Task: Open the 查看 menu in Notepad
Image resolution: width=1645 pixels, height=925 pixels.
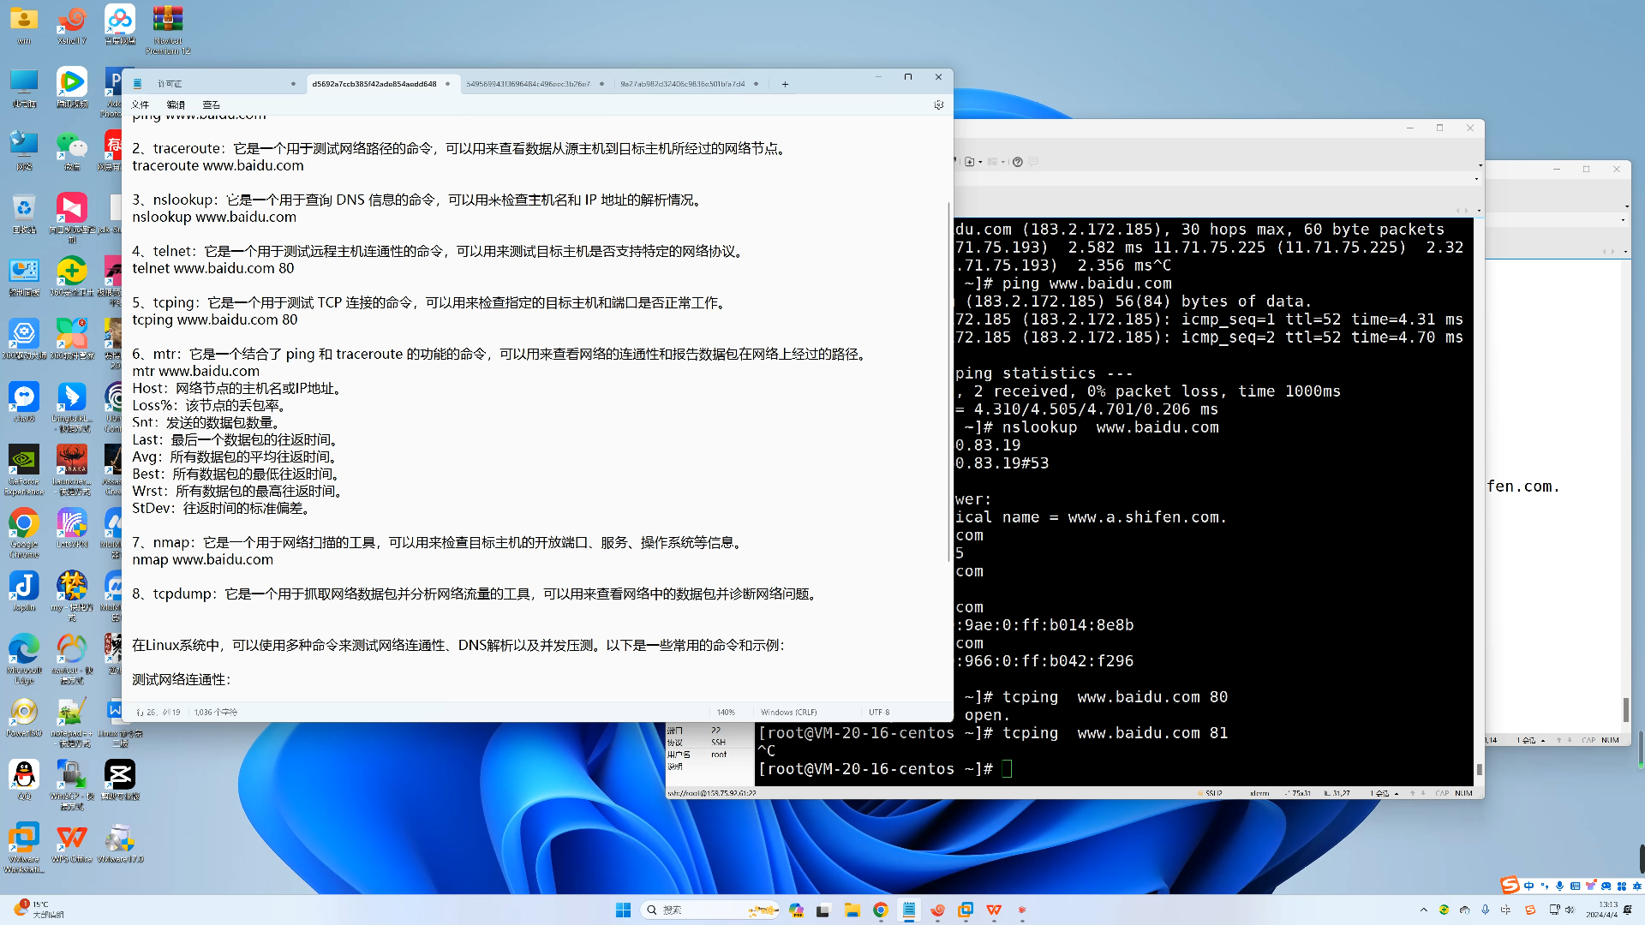Action: [211, 104]
